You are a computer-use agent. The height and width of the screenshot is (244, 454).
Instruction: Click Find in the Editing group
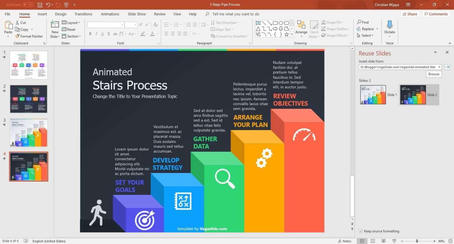(x=363, y=22)
